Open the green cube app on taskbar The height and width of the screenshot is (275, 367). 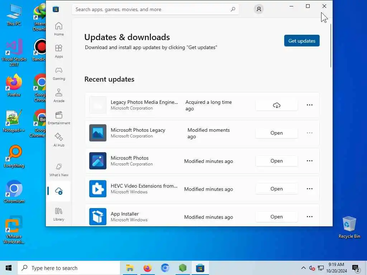182,268
